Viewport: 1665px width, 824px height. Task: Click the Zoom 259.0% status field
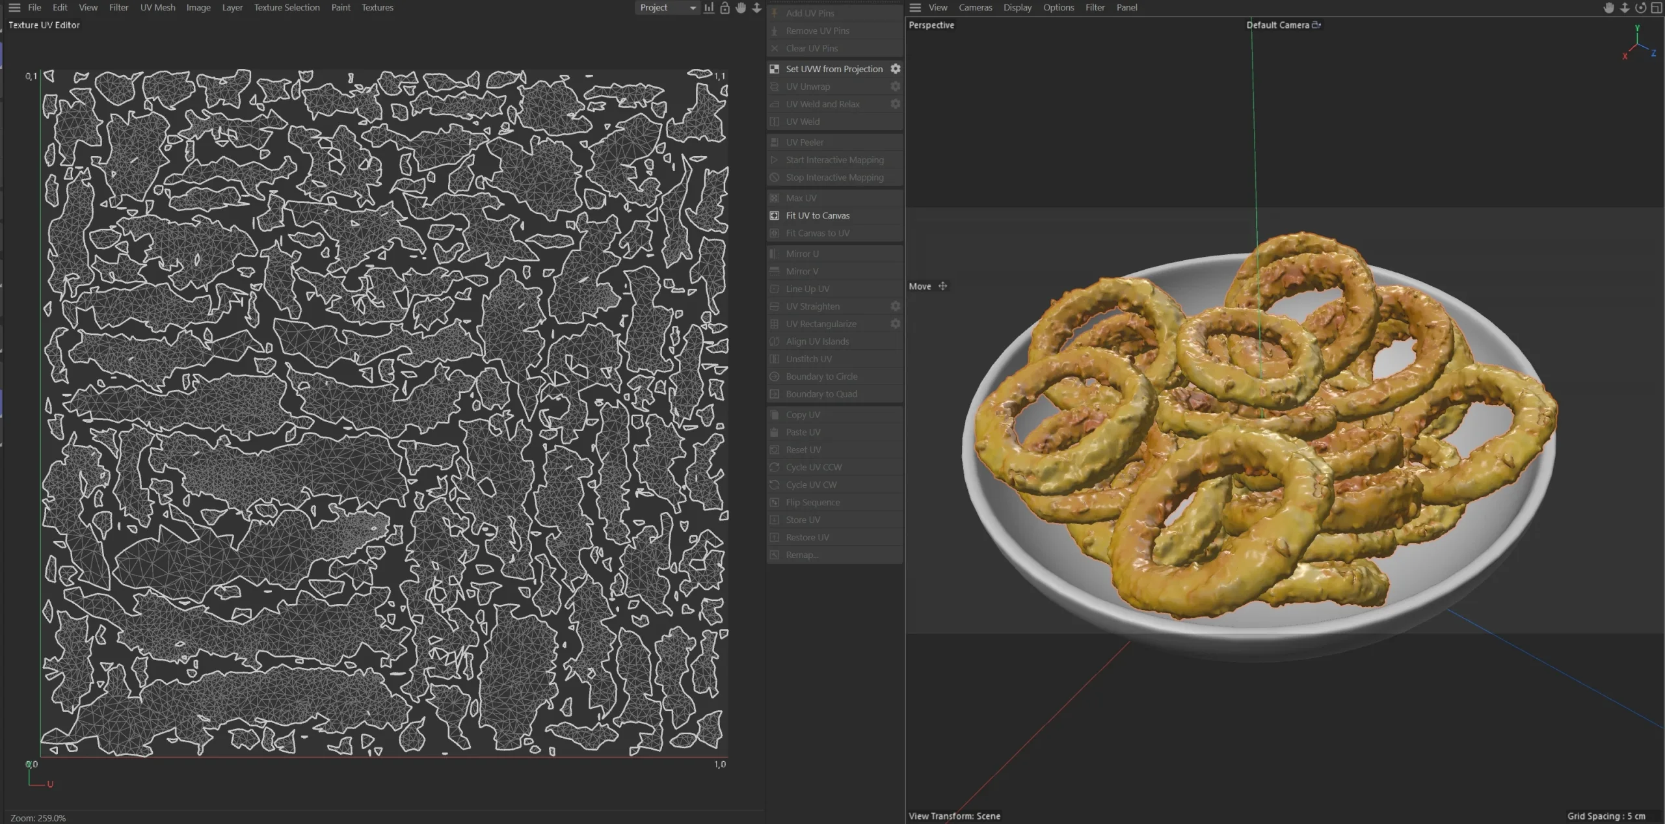click(39, 817)
